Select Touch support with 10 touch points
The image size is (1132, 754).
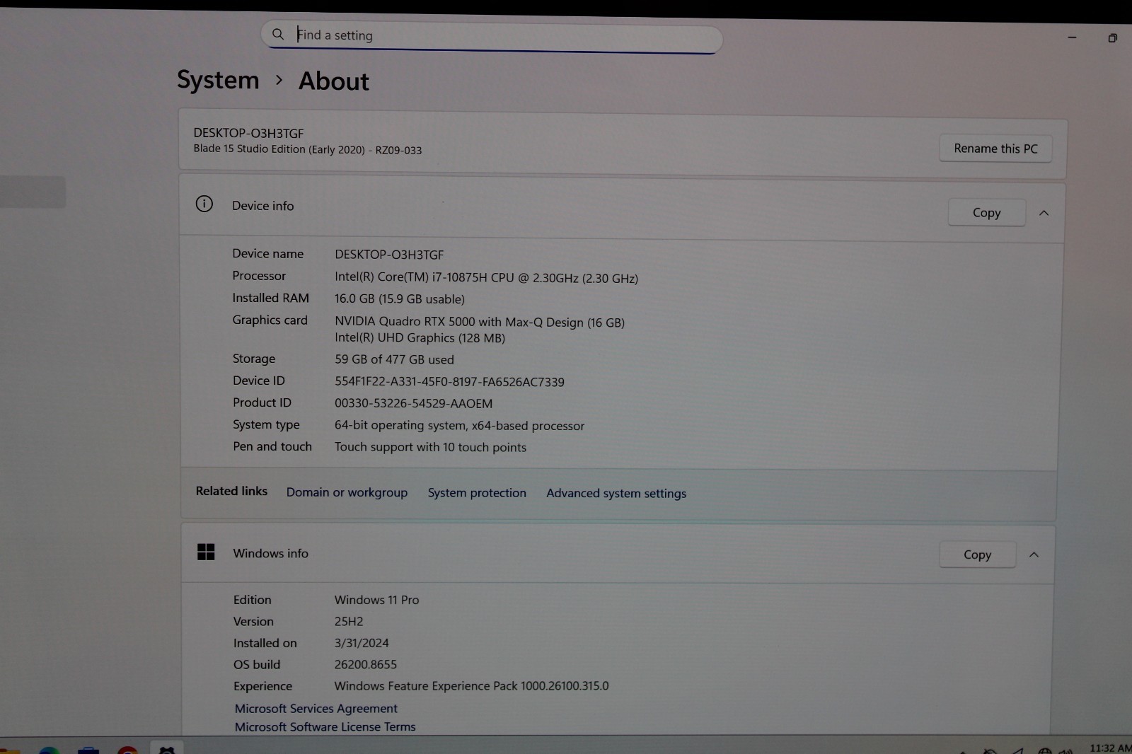click(x=430, y=447)
